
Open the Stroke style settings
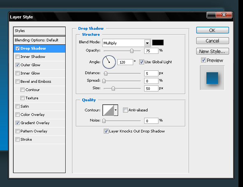click(x=26, y=140)
